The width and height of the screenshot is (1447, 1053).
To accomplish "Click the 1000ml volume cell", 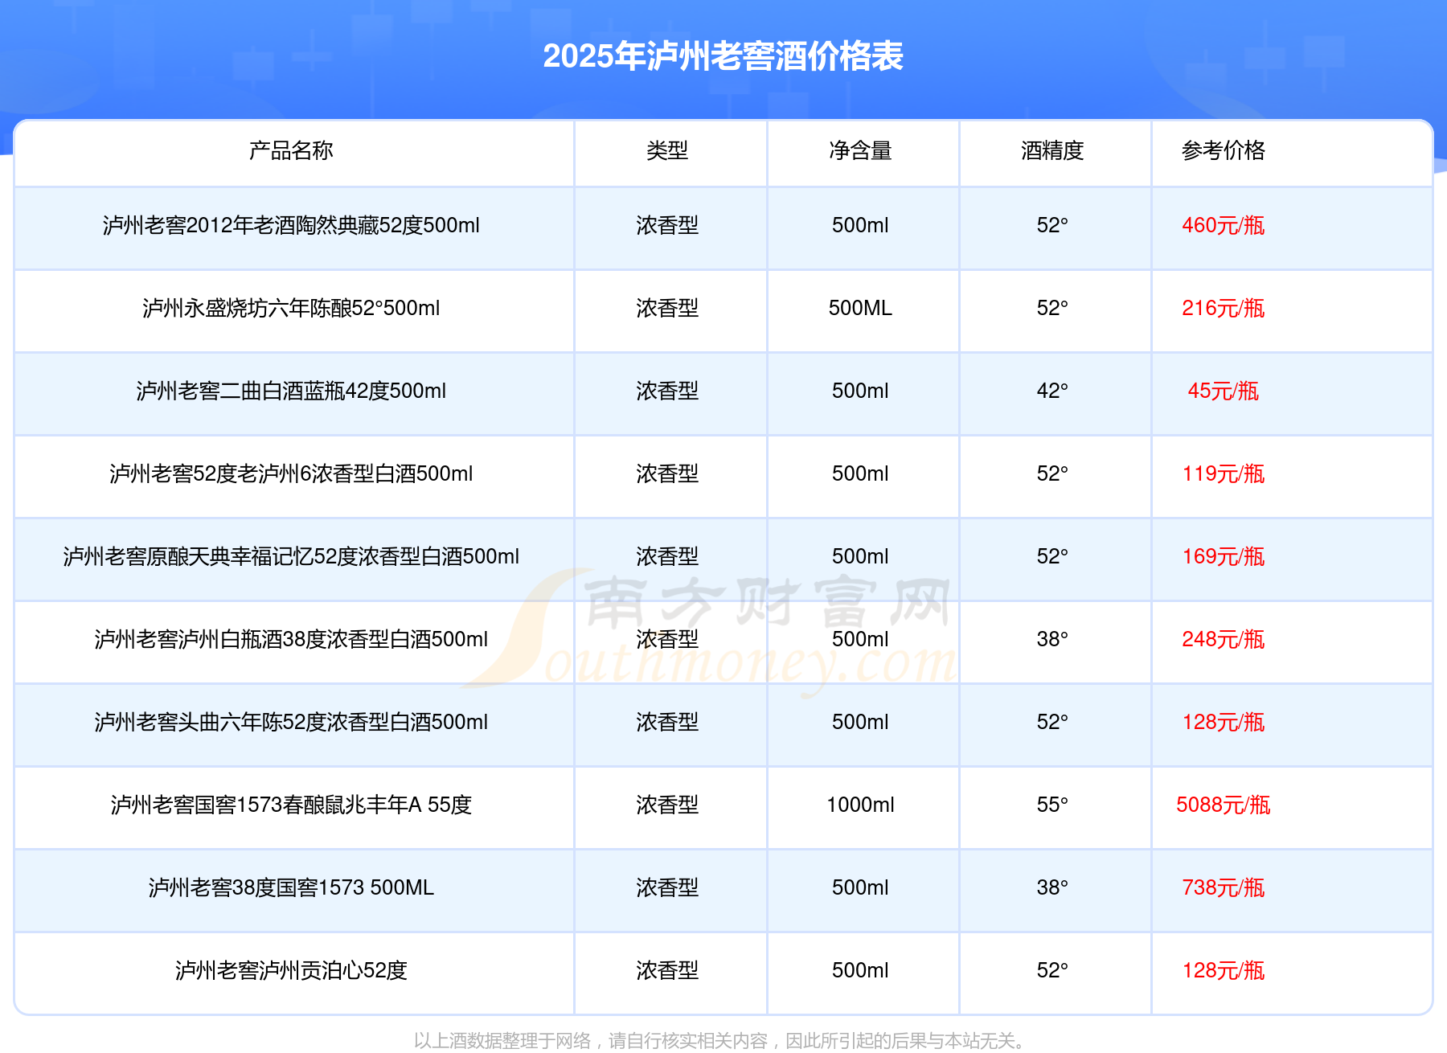I will [860, 805].
